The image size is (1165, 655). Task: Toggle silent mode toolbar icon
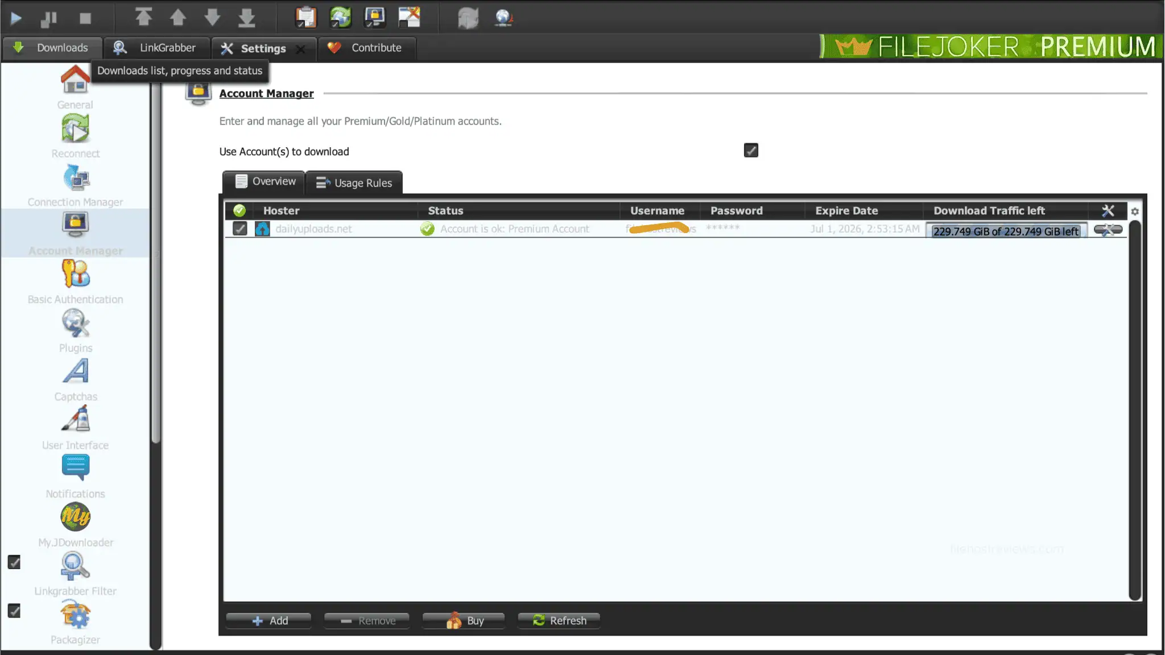click(x=409, y=17)
